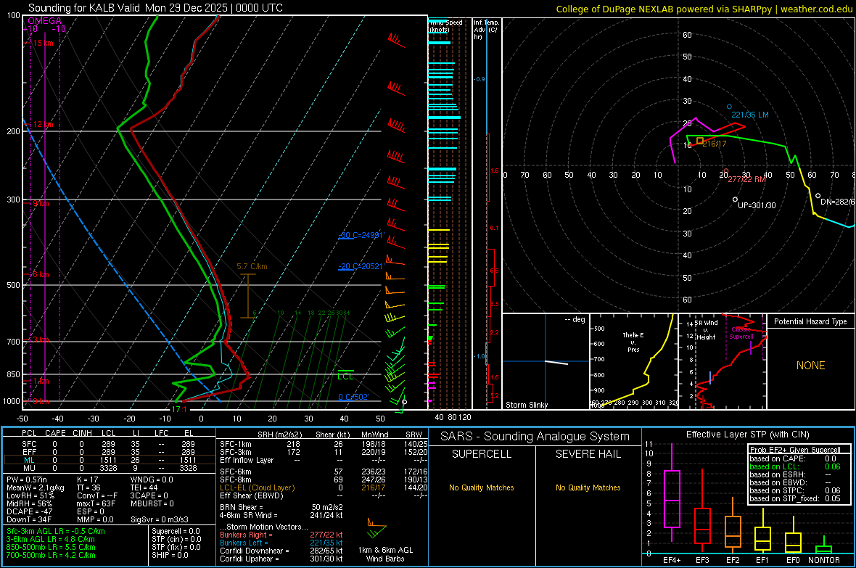This screenshot has height=568, width=856.
Task: Click the 1km & 6km AGL wind barb icon
Action: [376, 528]
